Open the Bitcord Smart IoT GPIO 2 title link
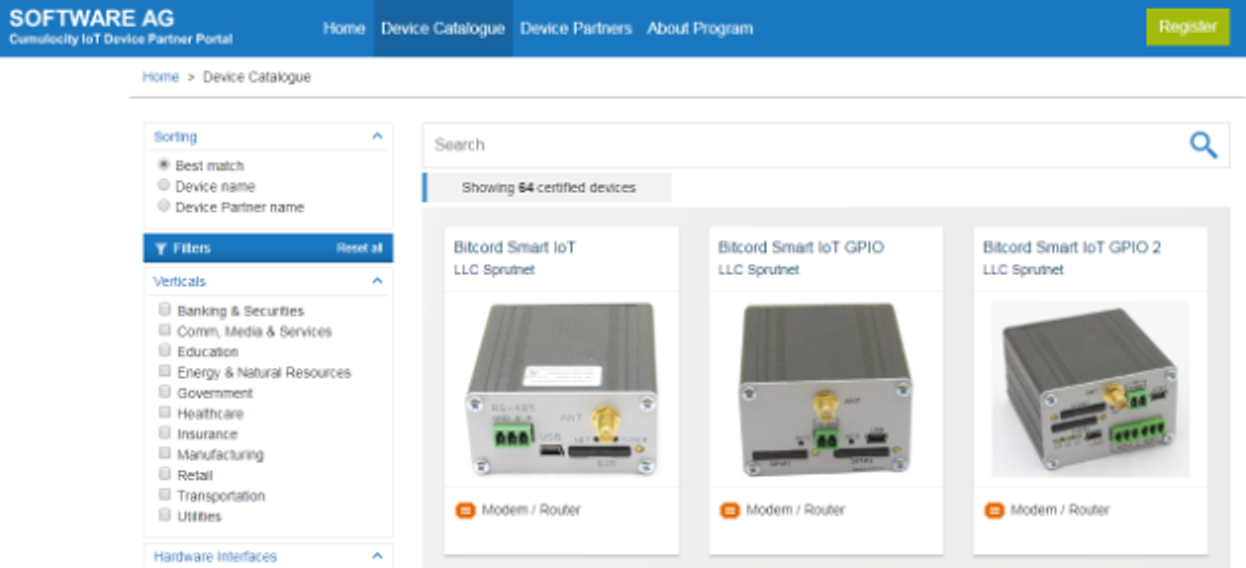The width and height of the screenshot is (1246, 568). (x=1072, y=248)
